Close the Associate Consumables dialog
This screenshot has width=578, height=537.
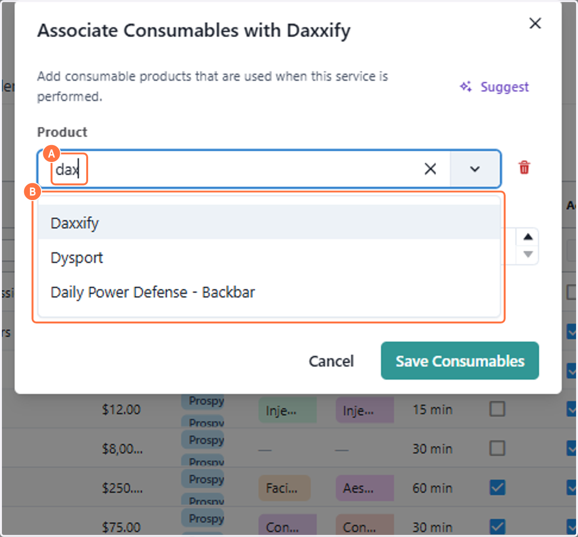pos(535,23)
